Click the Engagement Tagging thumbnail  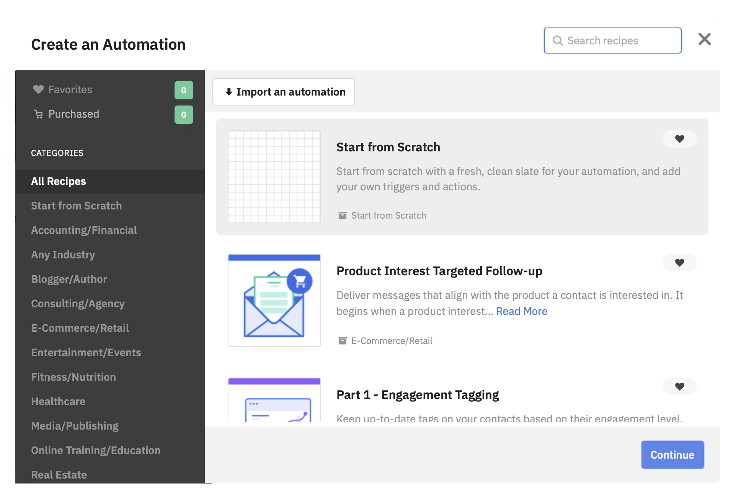[274, 400]
